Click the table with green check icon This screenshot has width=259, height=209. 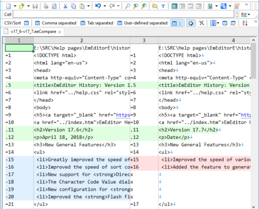point(224,23)
